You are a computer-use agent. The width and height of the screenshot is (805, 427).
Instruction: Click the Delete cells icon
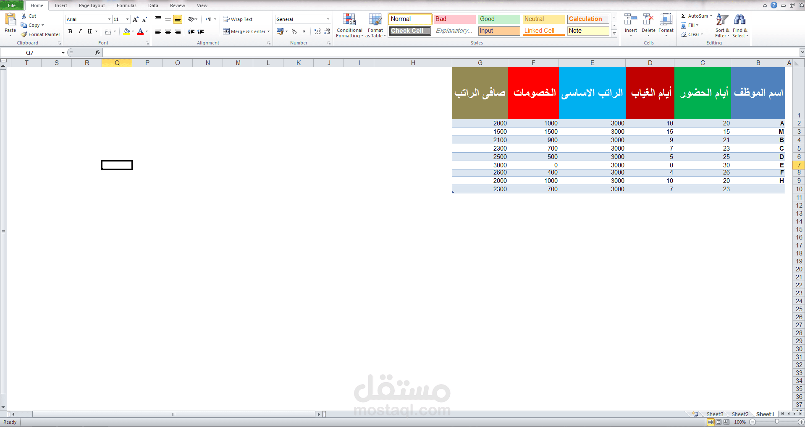coord(648,20)
